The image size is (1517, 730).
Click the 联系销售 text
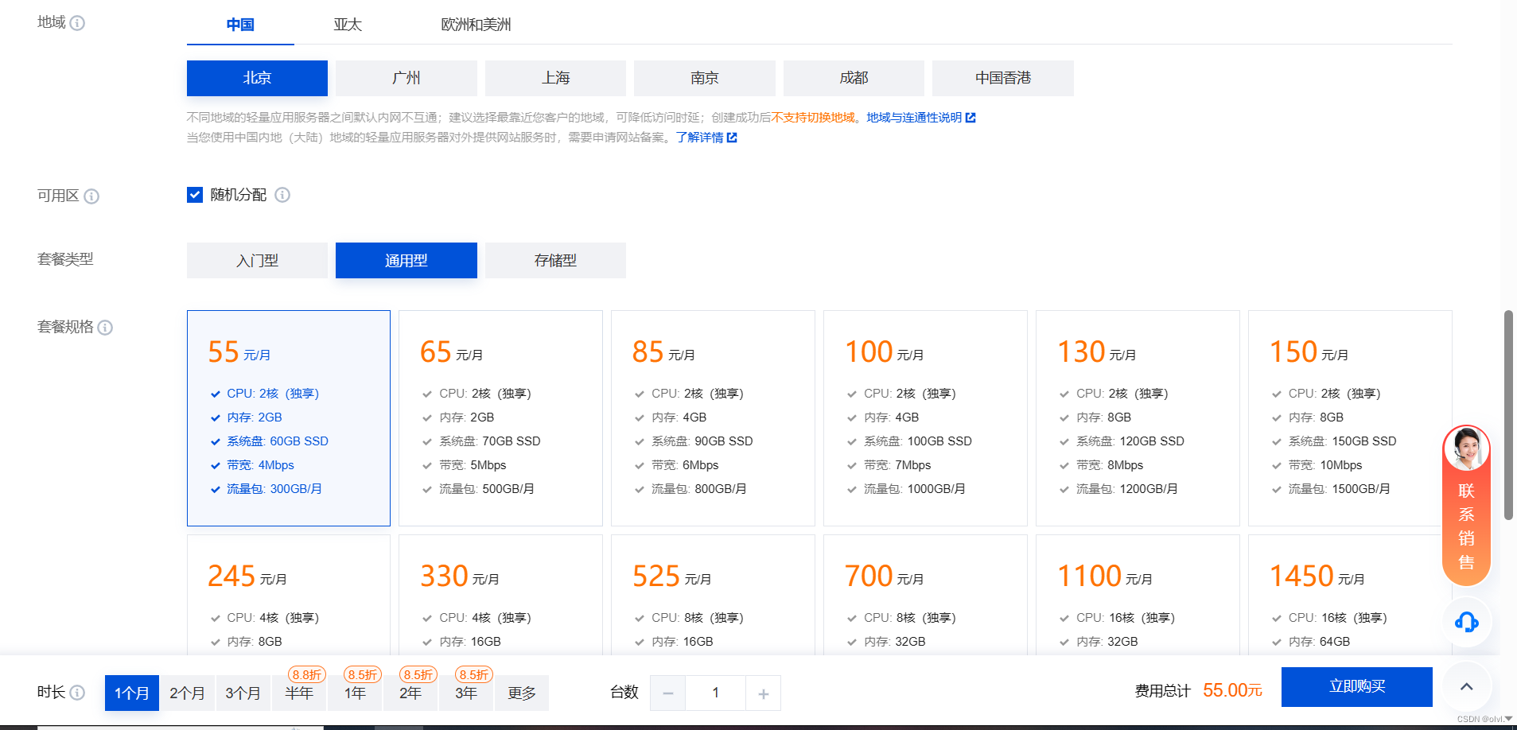(x=1466, y=526)
